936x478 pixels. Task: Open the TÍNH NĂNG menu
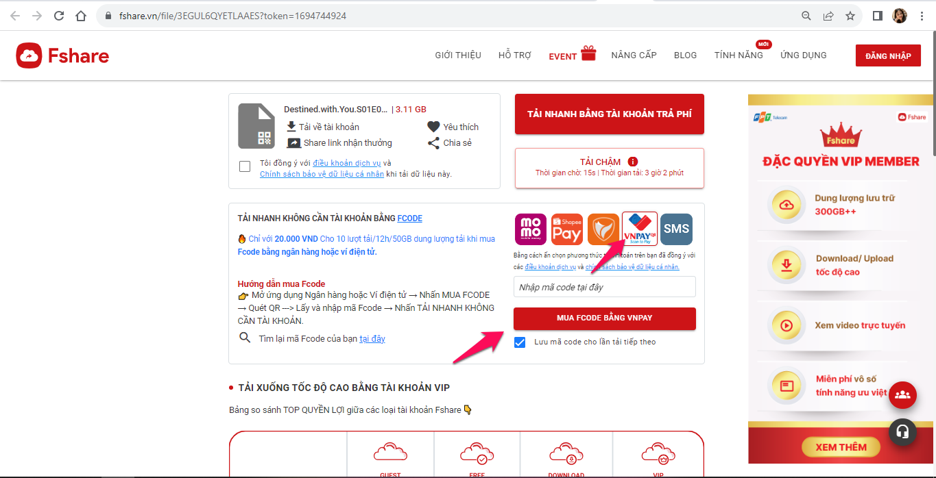click(739, 55)
